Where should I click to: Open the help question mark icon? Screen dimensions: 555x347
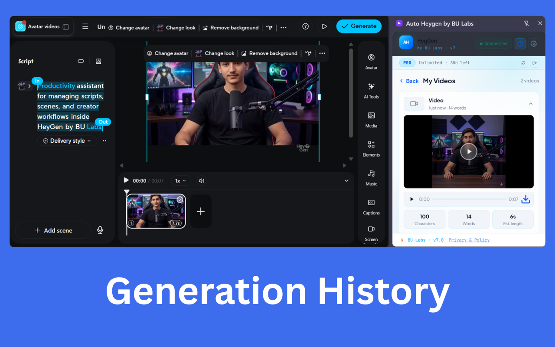(x=306, y=26)
